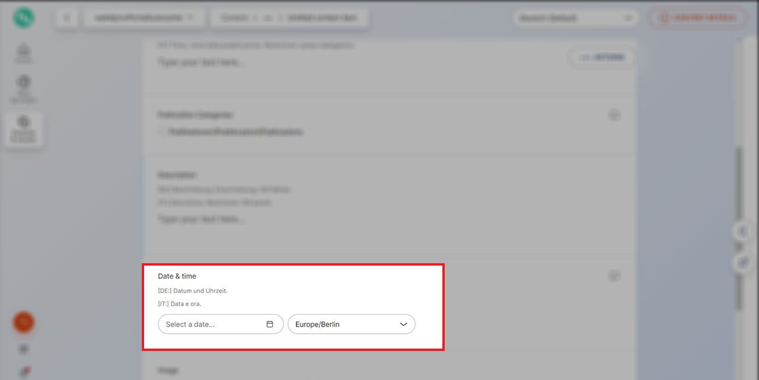Expand the dropdown at top right of header
759x380 pixels.
pos(576,18)
